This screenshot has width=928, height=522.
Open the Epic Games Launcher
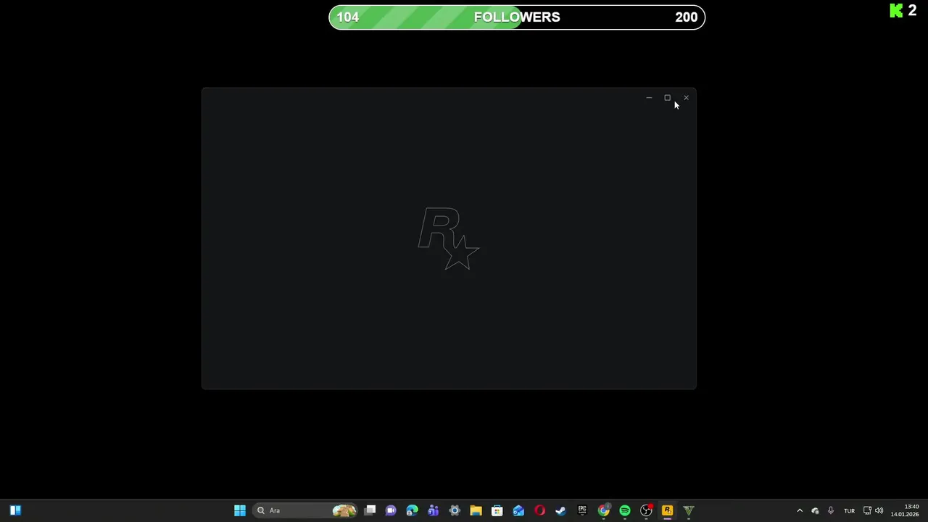pos(582,510)
